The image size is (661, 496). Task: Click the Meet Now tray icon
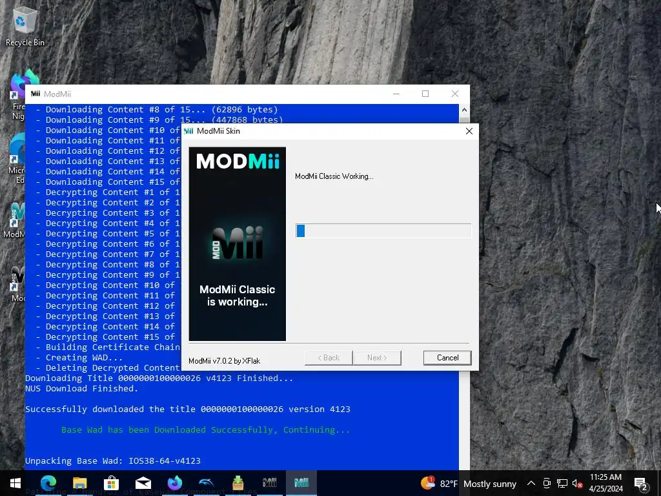pos(547,483)
